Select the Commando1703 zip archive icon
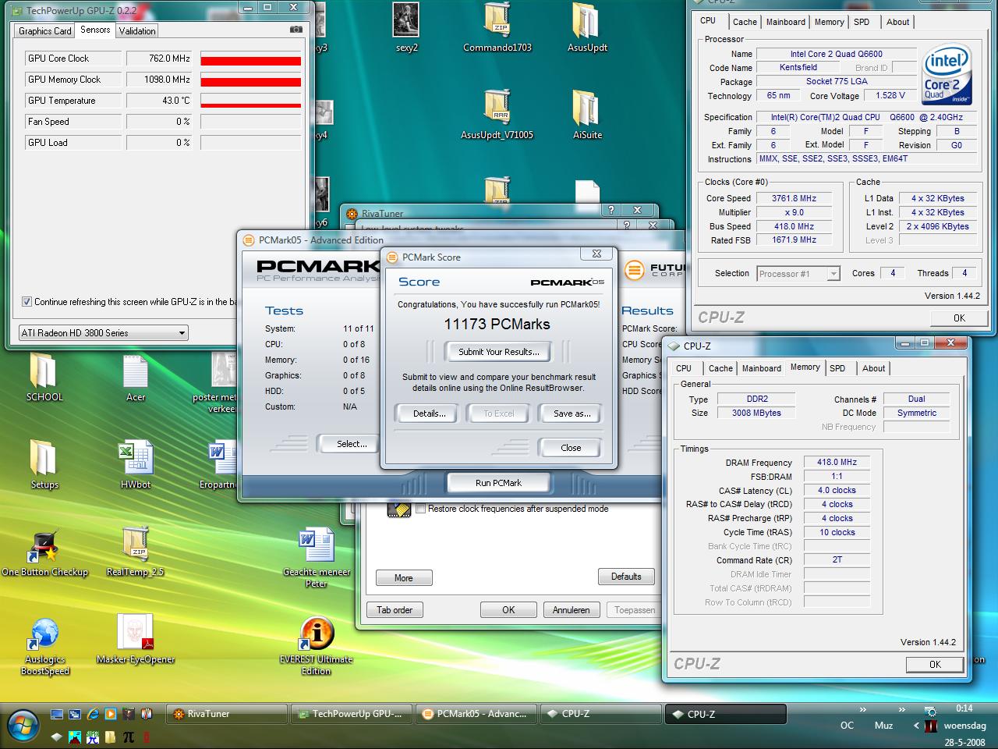 (497, 28)
